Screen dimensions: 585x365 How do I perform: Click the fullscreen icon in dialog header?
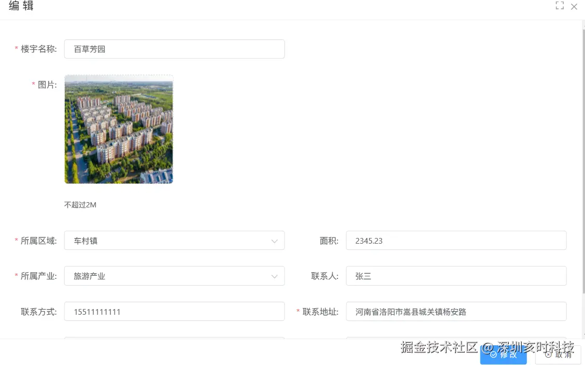(560, 6)
